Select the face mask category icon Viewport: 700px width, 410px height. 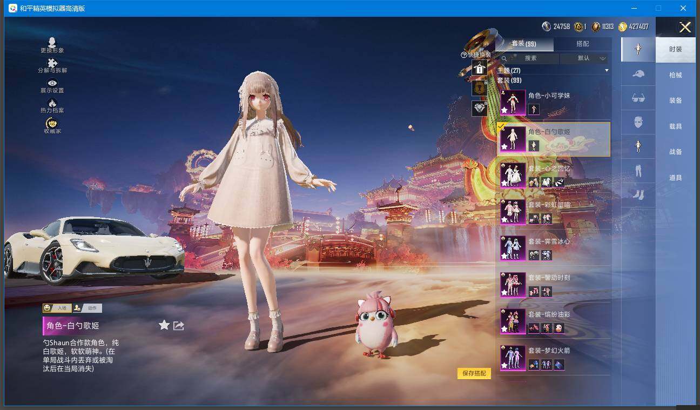click(x=638, y=122)
